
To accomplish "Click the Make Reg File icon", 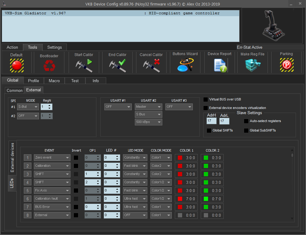I will coord(252,65).
